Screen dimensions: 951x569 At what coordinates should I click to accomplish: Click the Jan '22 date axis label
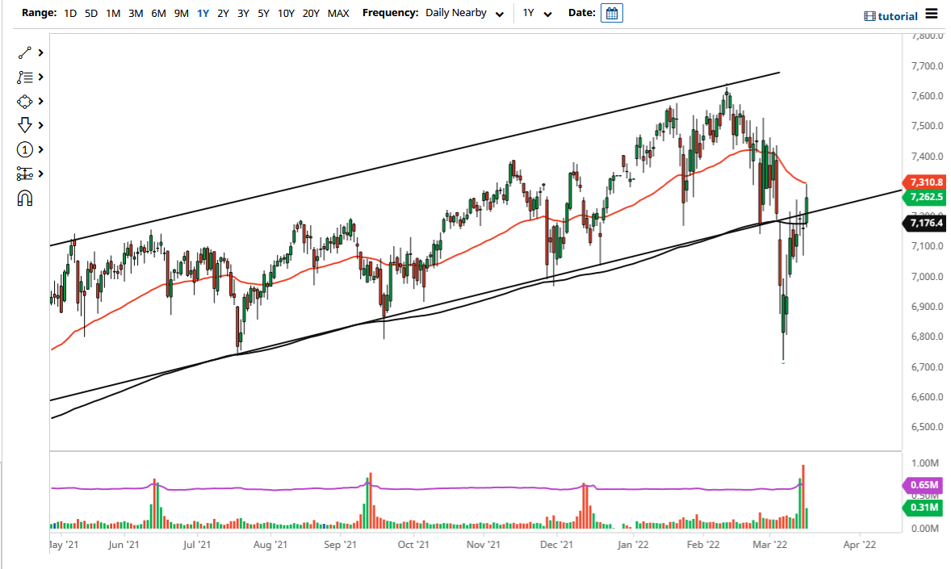tap(633, 545)
